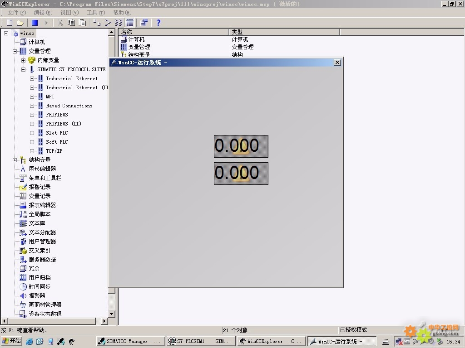Switch to SIMATIC Manager taskbar button
465x348 pixels.
click(131, 342)
